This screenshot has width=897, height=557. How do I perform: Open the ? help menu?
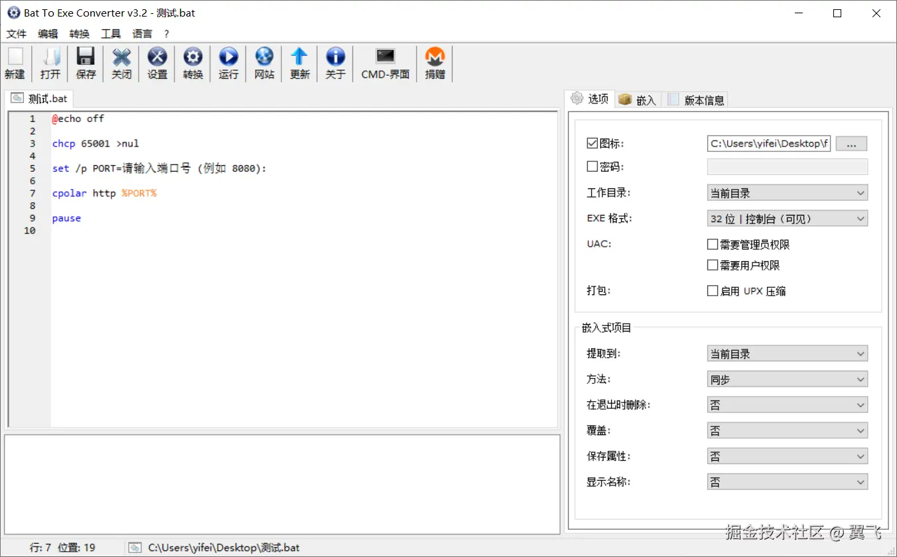click(167, 34)
